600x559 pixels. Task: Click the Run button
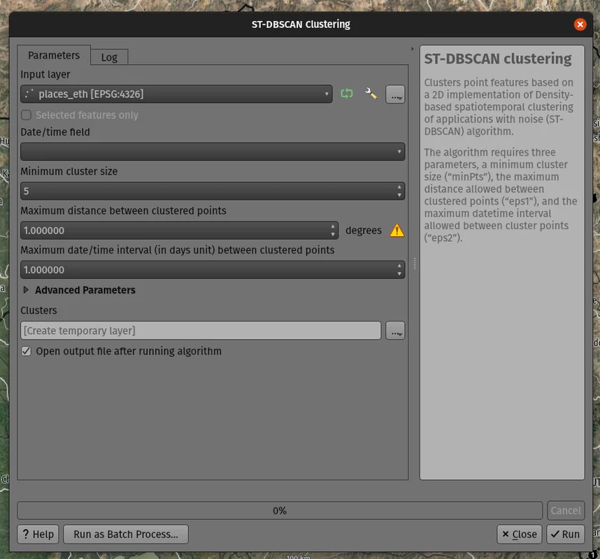tap(565, 535)
